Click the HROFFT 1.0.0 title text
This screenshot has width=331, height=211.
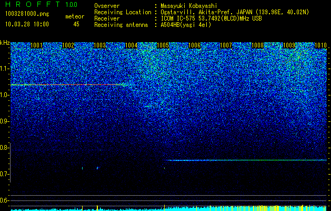click(x=41, y=4)
